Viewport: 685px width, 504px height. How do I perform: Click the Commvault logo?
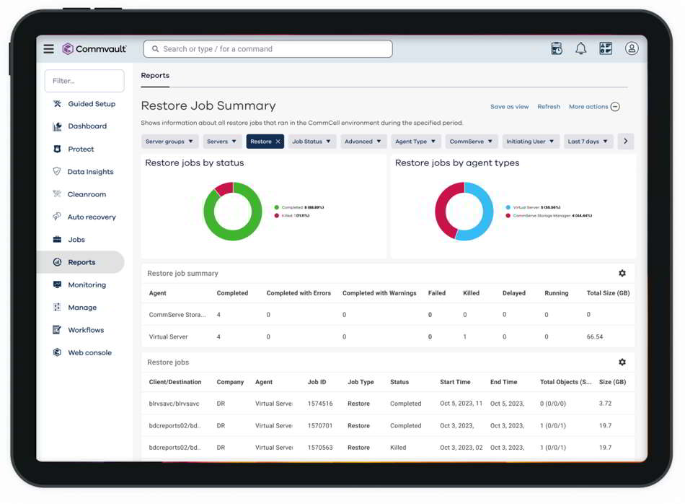coord(94,48)
